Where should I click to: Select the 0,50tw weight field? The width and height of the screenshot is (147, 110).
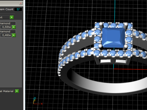point(6,27)
